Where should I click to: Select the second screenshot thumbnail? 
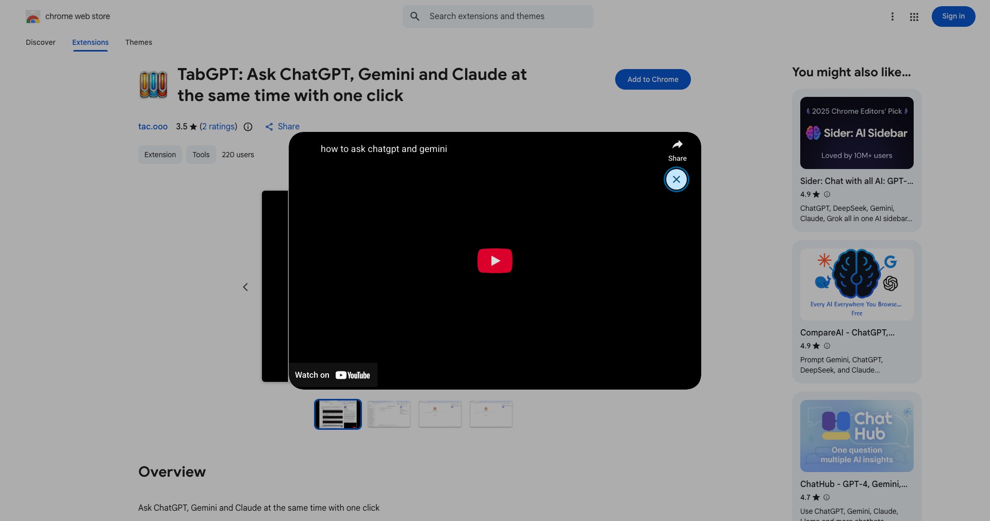[389, 414]
